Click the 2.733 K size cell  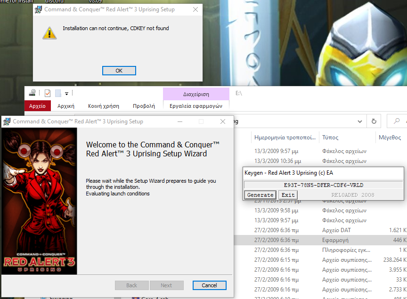(398, 290)
